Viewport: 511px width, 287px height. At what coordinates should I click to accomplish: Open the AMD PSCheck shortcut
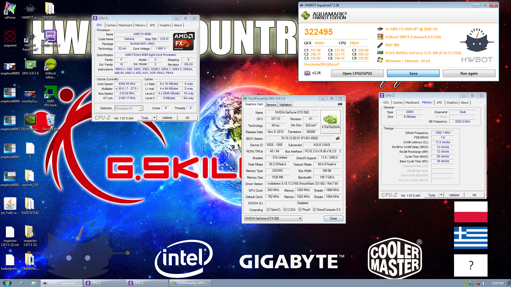pos(50,96)
